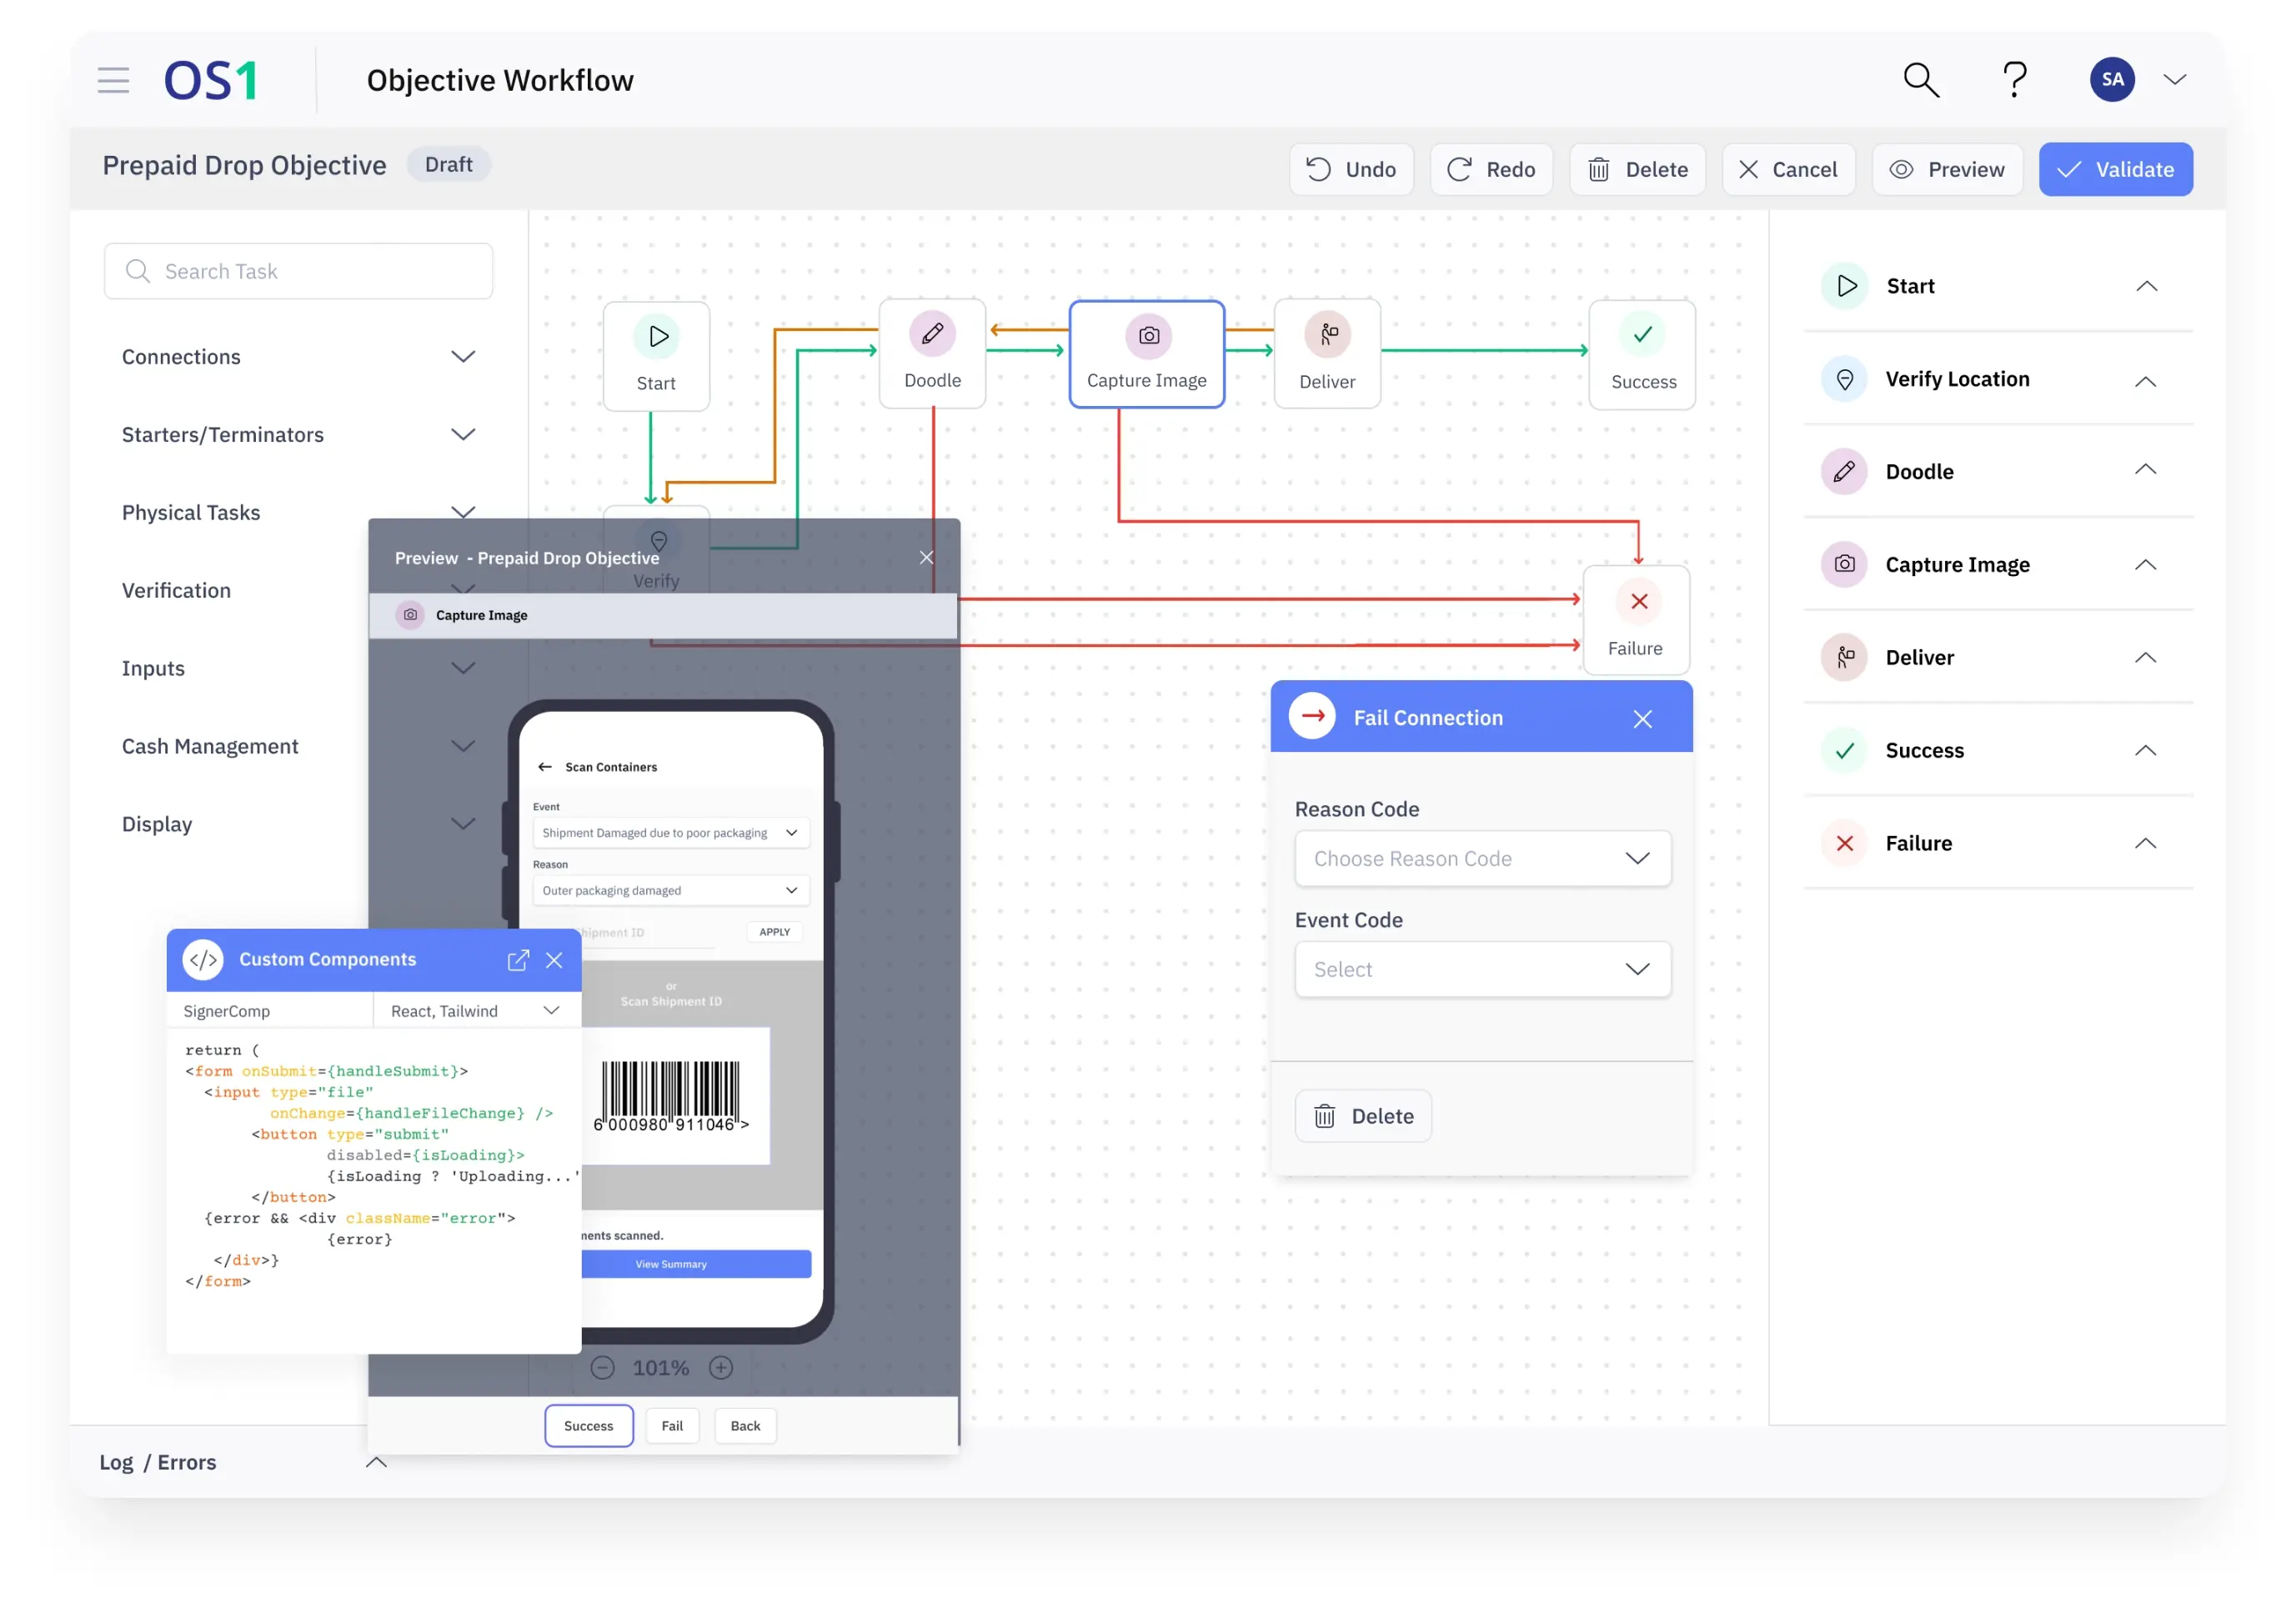Select the Deliver node on canvas

[x=1328, y=354]
